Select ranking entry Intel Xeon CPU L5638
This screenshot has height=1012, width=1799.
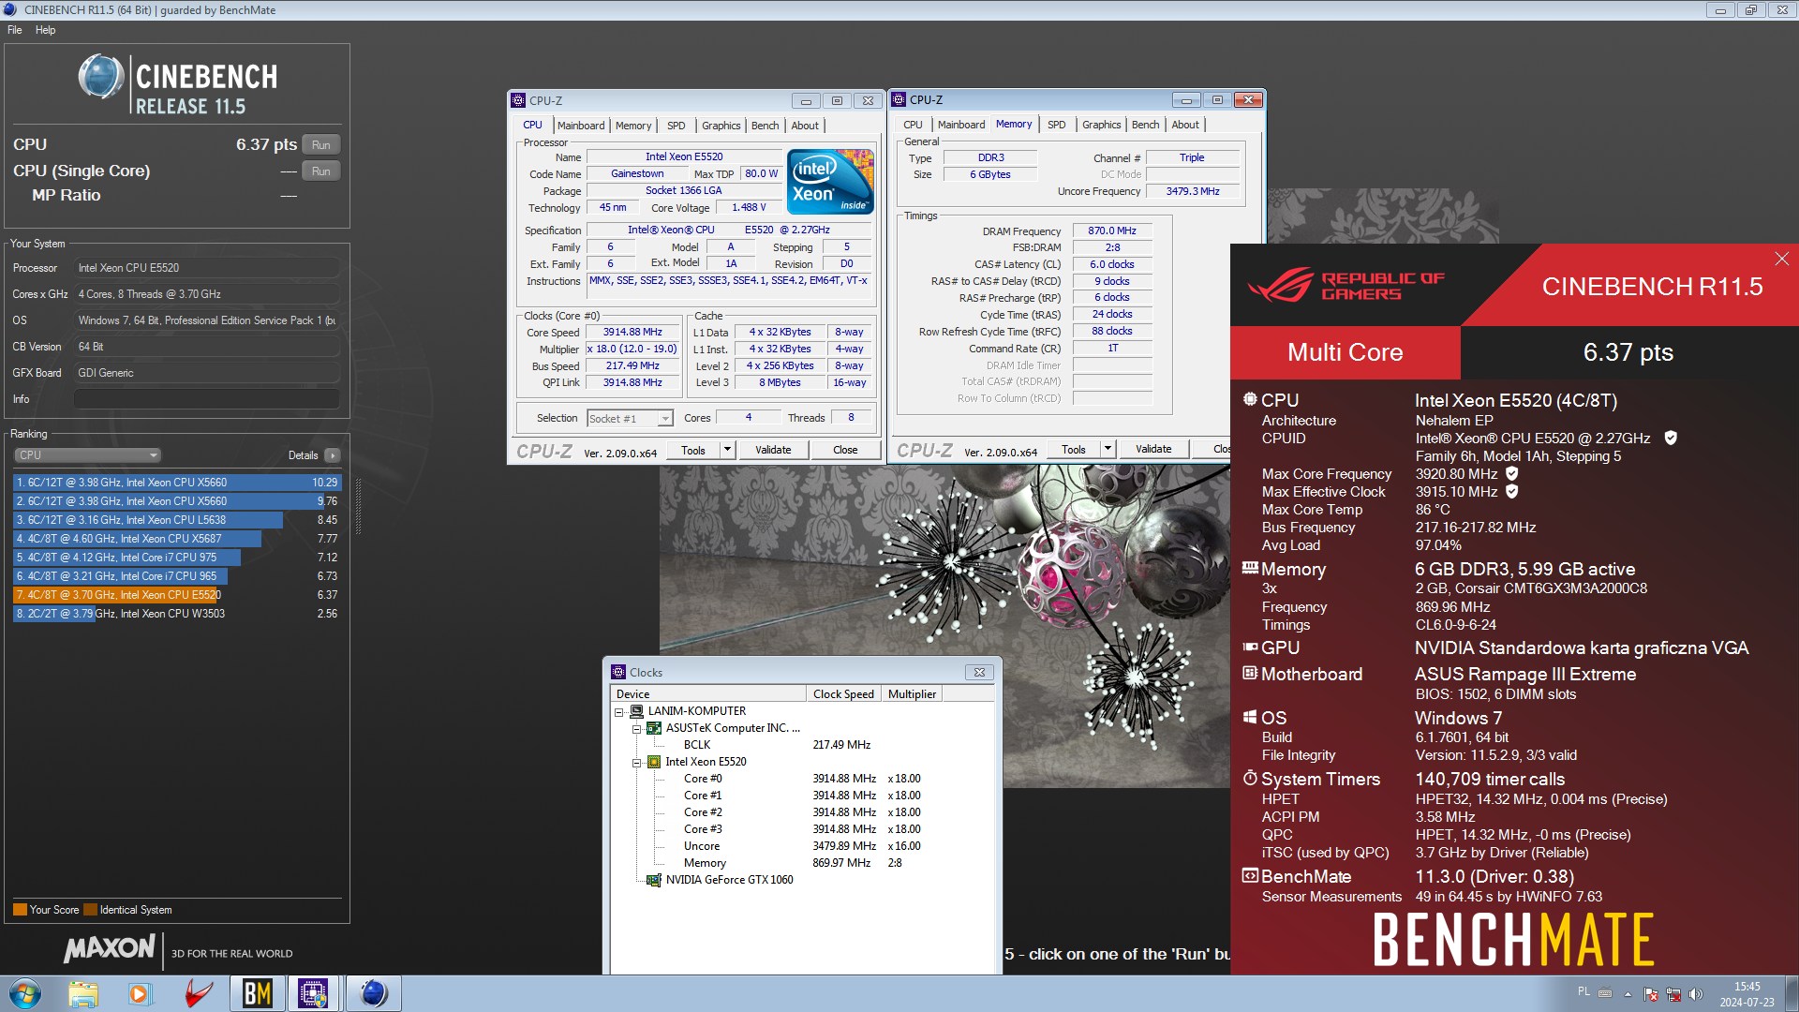(x=176, y=520)
